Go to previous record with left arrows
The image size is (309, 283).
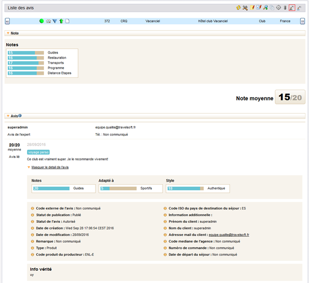click(7, 21)
